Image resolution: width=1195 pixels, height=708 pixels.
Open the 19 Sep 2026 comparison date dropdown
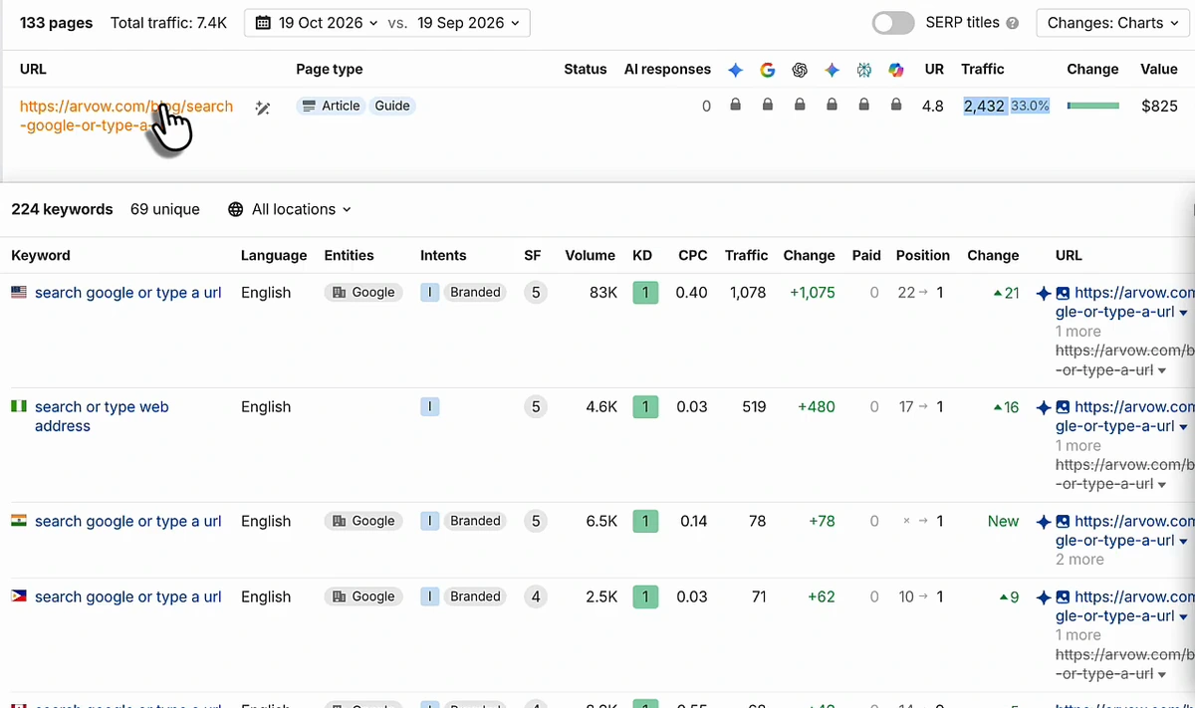pos(468,23)
